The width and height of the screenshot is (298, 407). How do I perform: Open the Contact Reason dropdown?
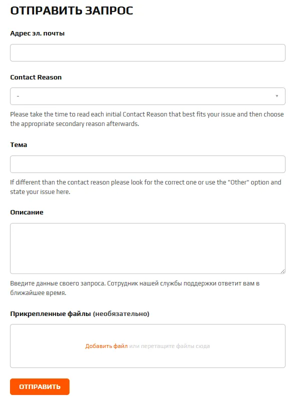[147, 95]
